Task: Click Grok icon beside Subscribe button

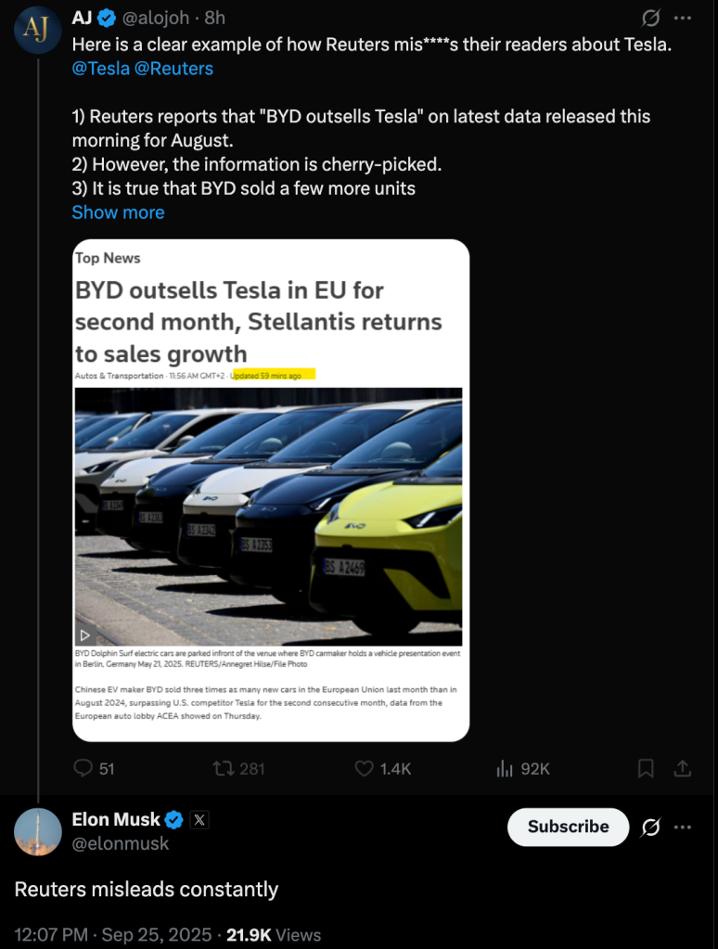Action: tap(650, 827)
